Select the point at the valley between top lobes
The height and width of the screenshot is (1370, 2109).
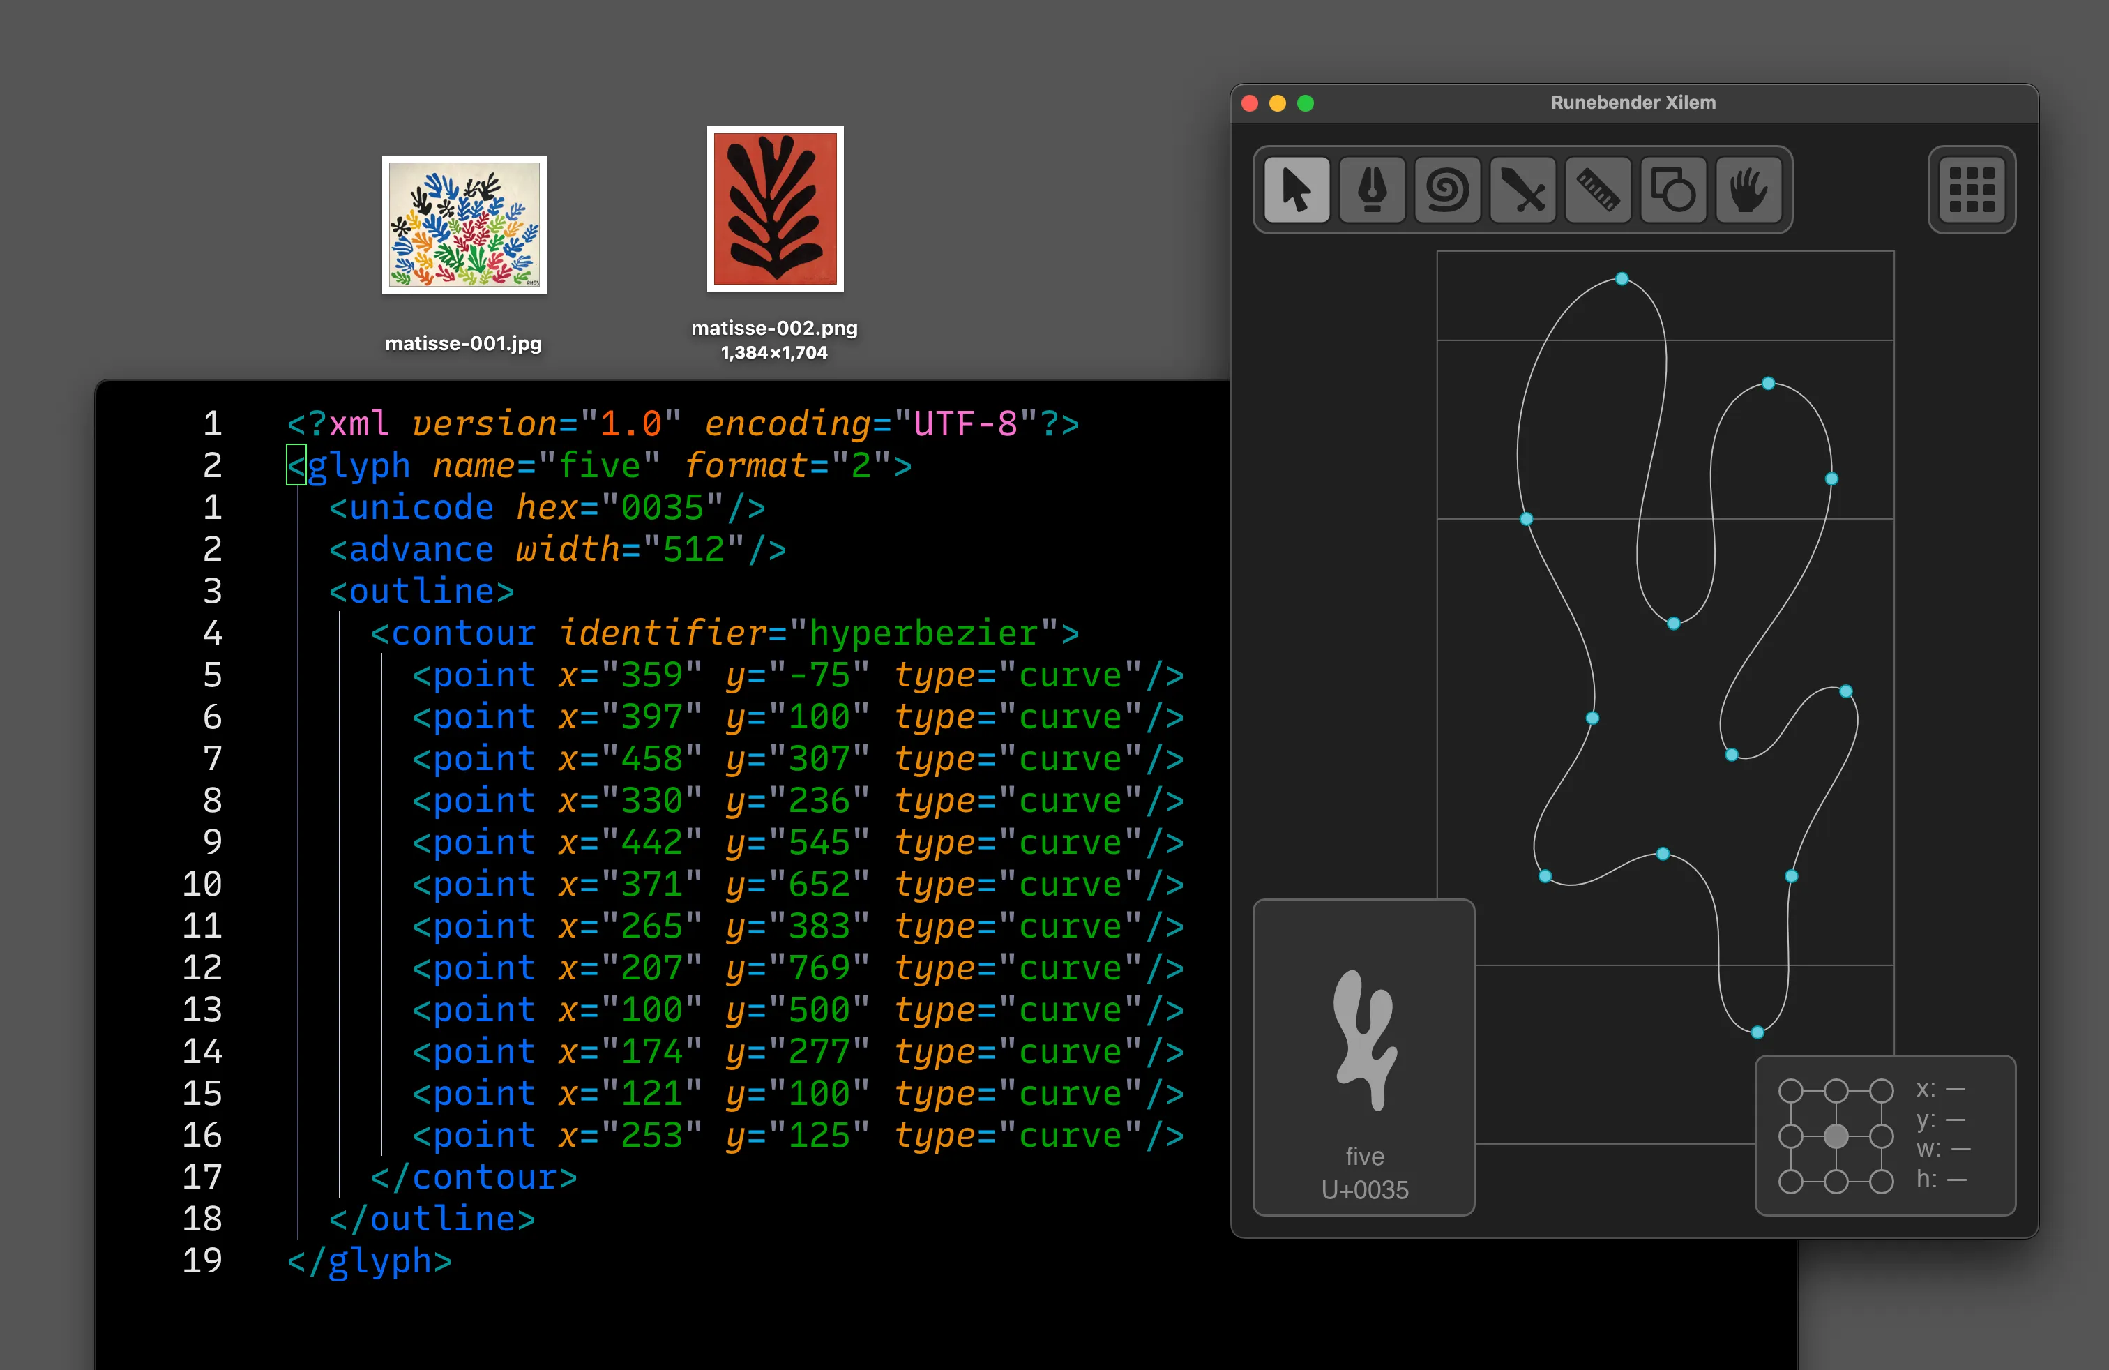tap(1673, 624)
